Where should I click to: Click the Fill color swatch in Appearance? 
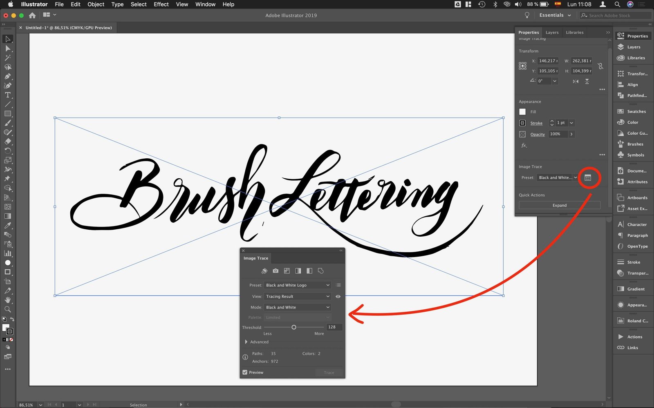(x=522, y=112)
